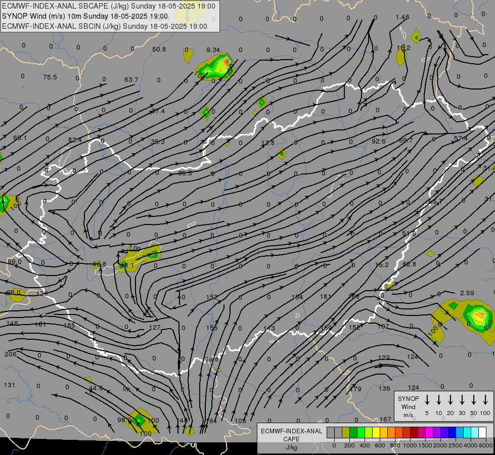
Task: Click the 65.7 value on the map
Action: pos(436,201)
